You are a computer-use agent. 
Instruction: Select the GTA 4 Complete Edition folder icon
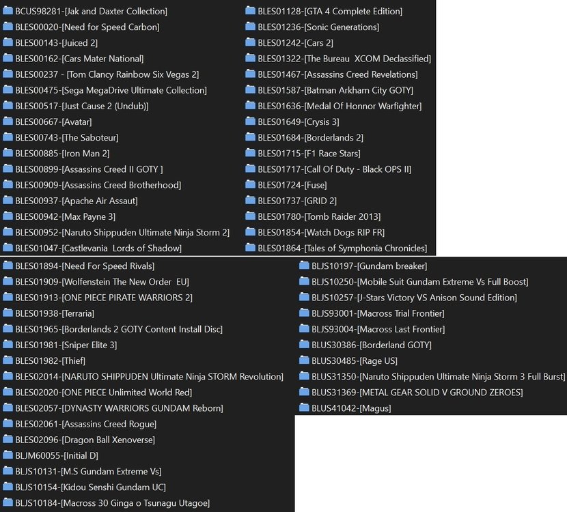(x=250, y=11)
